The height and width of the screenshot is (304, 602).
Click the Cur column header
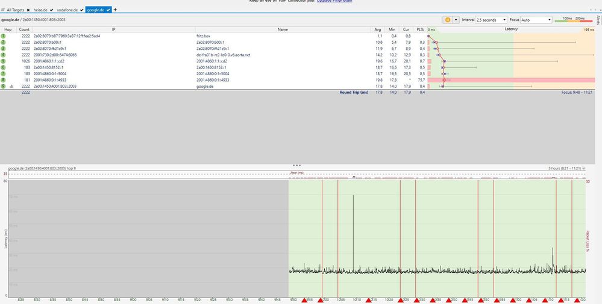406,29
